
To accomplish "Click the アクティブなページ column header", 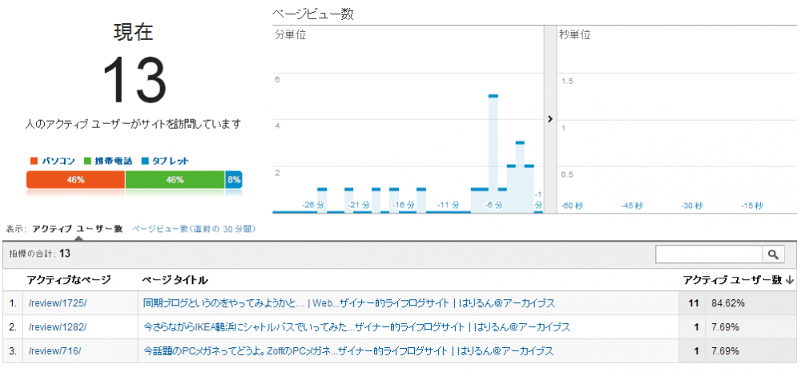I will point(69,280).
